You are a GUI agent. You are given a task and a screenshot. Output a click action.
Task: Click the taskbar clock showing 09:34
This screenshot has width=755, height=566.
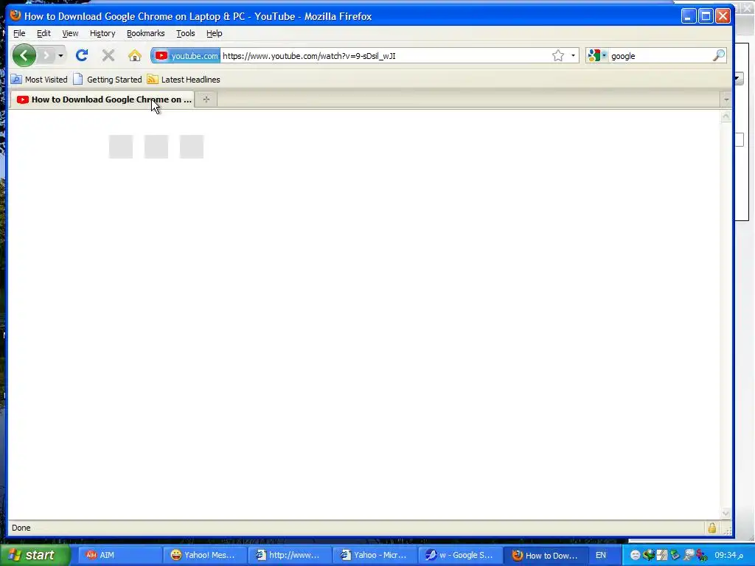point(728,555)
